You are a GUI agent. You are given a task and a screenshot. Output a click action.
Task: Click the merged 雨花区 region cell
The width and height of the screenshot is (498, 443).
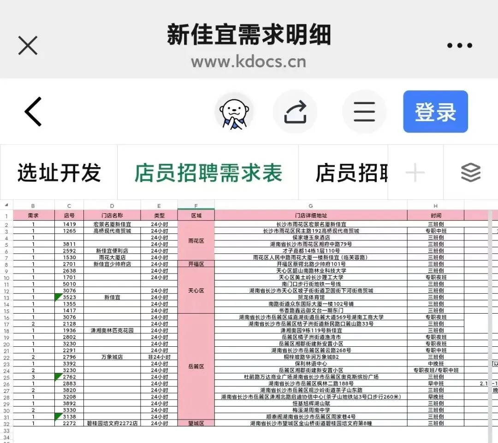click(196, 241)
